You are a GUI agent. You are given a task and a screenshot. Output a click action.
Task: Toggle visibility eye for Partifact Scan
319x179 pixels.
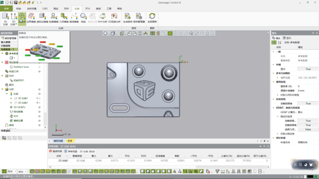click(39, 67)
